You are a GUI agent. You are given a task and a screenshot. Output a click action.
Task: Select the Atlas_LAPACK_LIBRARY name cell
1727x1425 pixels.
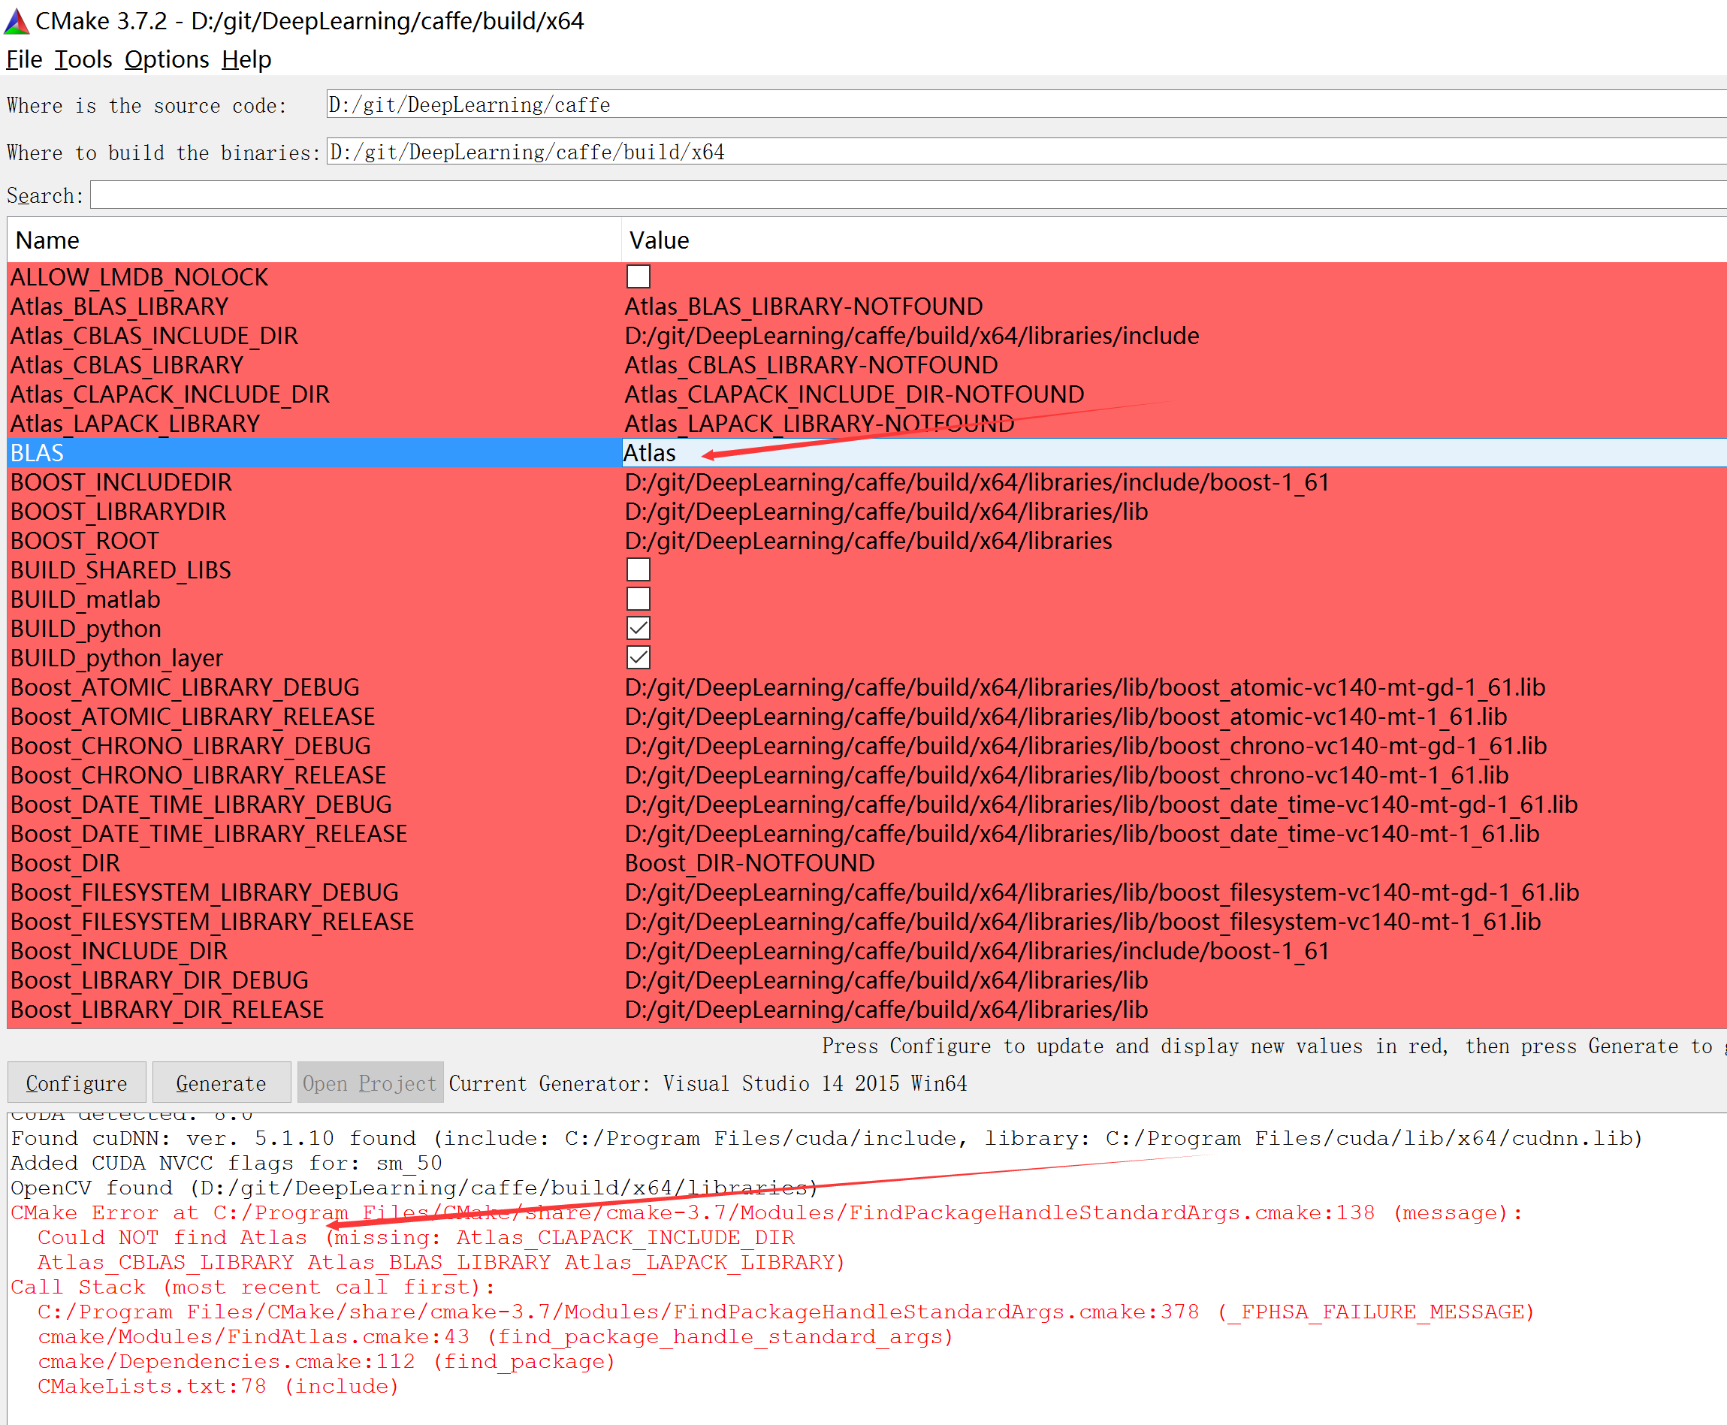[x=313, y=424]
